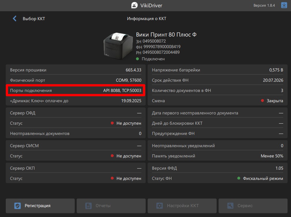Click the Напряжение батарейки row
291x217 pixels.
[217, 70]
